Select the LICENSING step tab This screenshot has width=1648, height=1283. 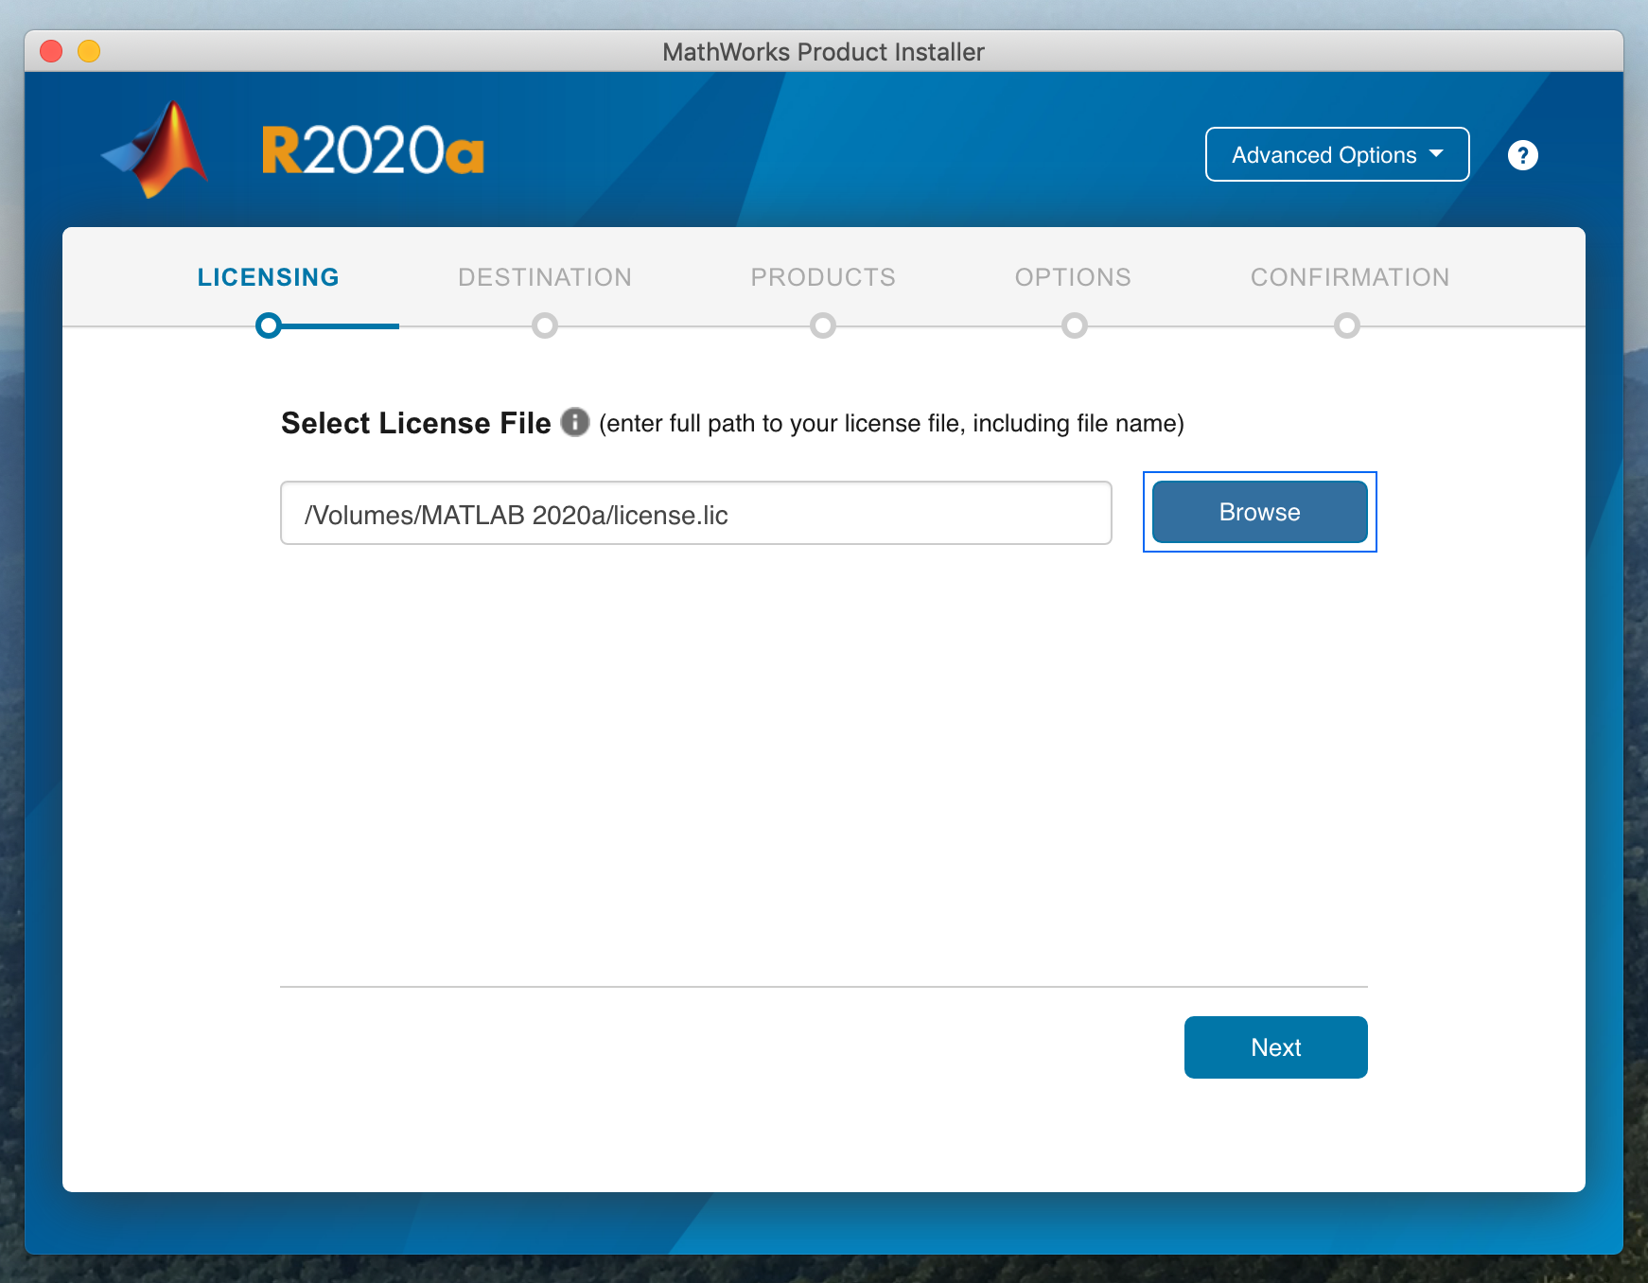click(x=268, y=277)
